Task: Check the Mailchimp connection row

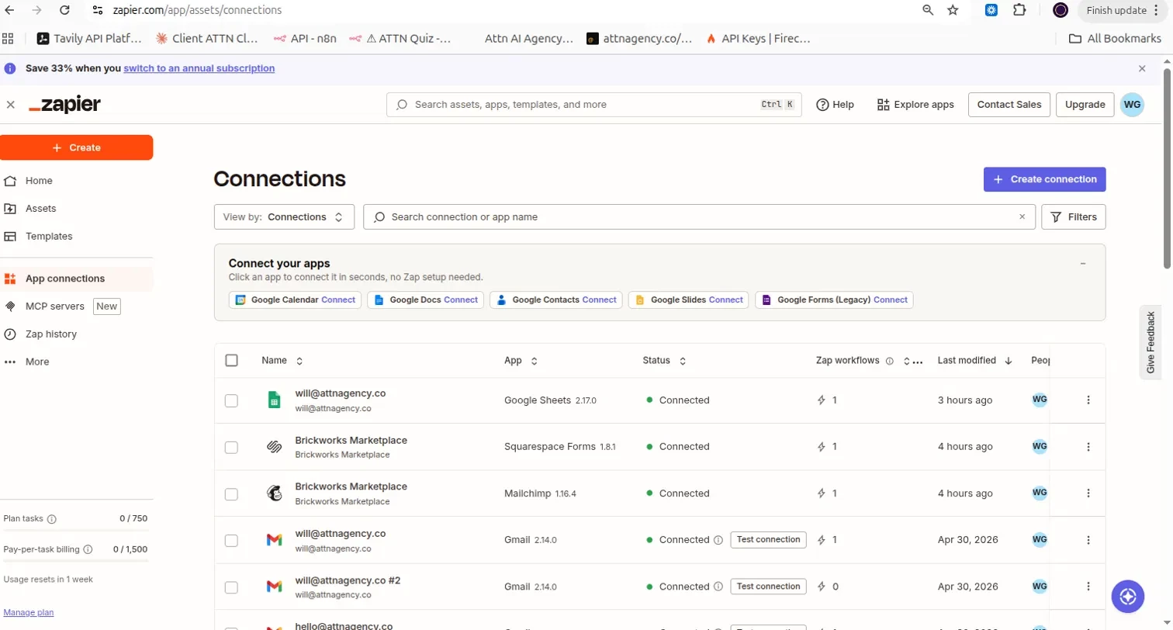Action: click(231, 493)
